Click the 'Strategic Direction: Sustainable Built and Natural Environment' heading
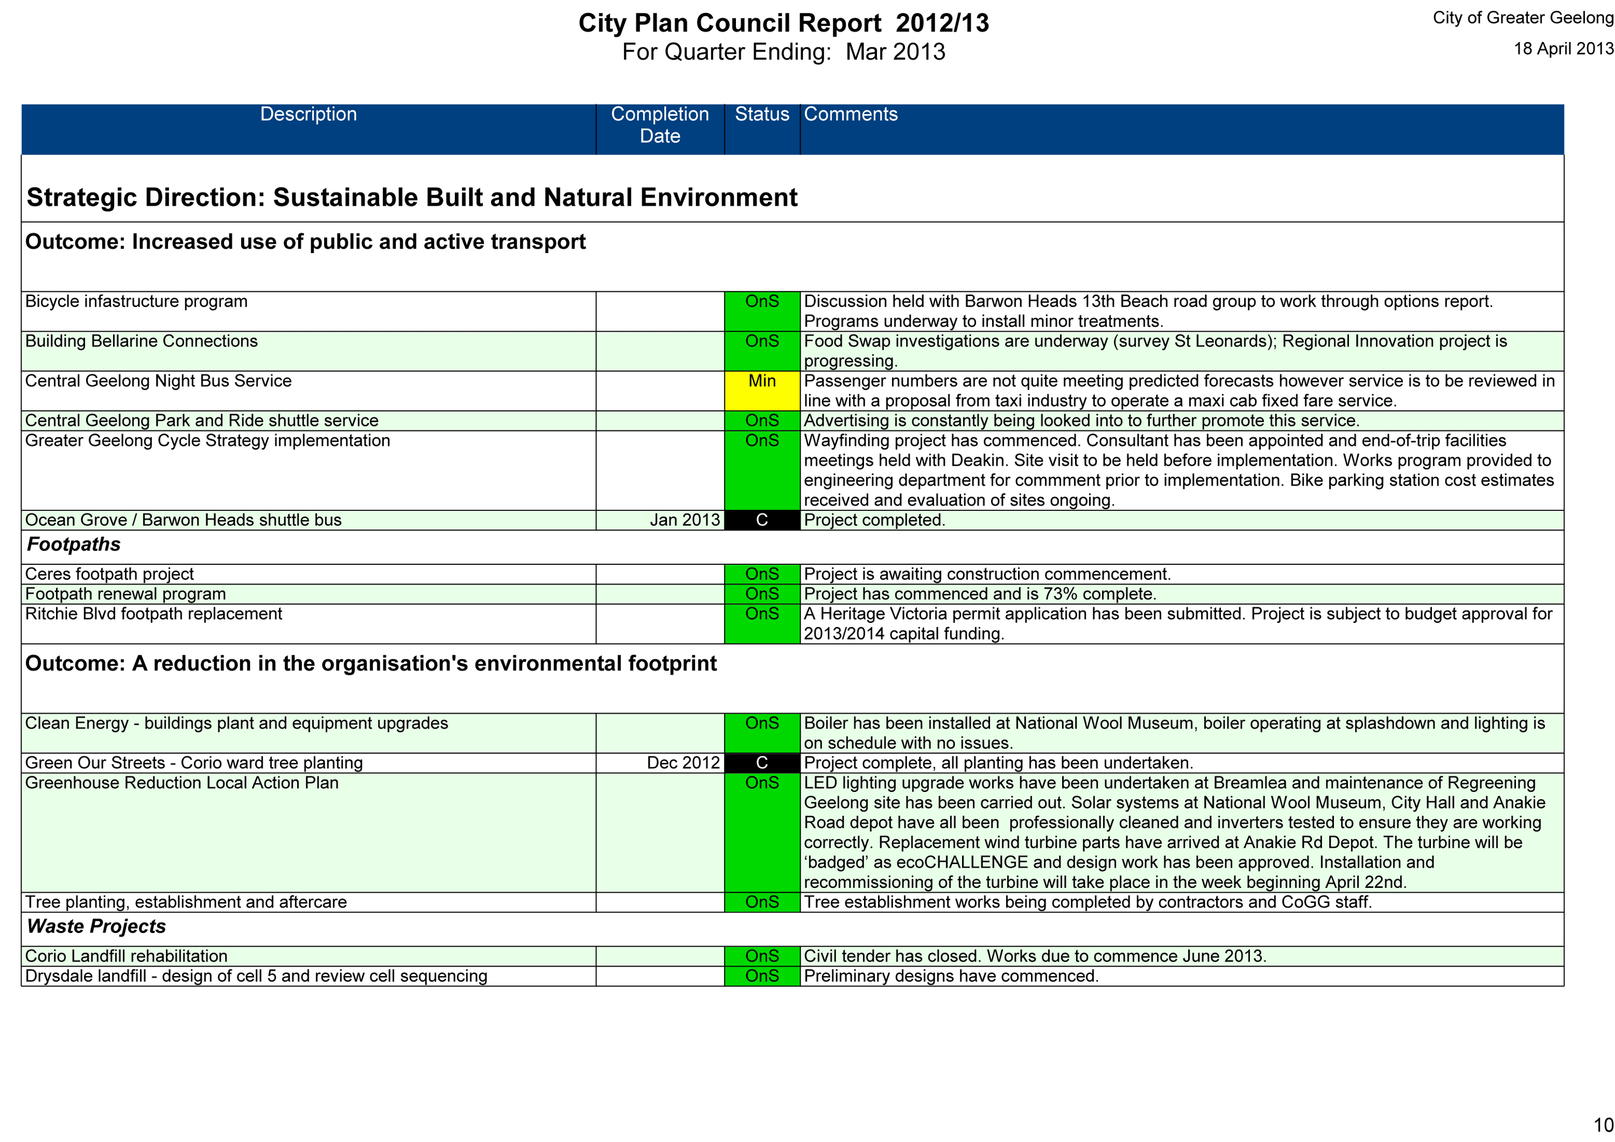The width and height of the screenshot is (1615, 1142). coord(411,198)
